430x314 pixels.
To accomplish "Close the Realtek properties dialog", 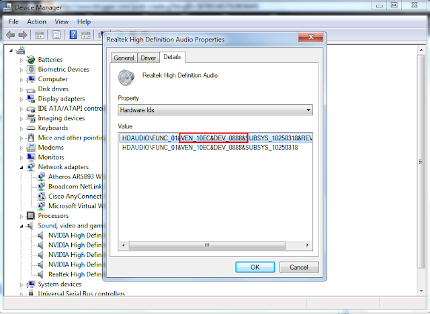I will 310,37.
